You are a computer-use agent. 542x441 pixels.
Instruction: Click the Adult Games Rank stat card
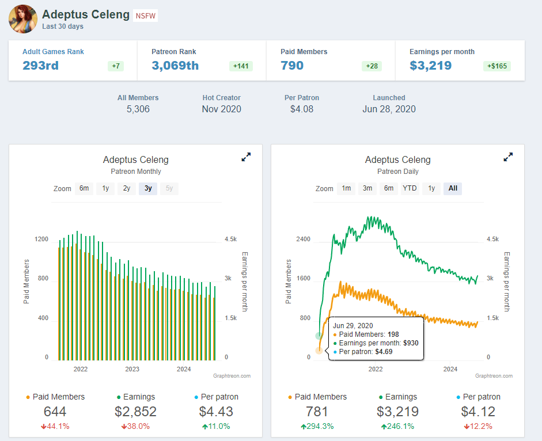point(73,60)
